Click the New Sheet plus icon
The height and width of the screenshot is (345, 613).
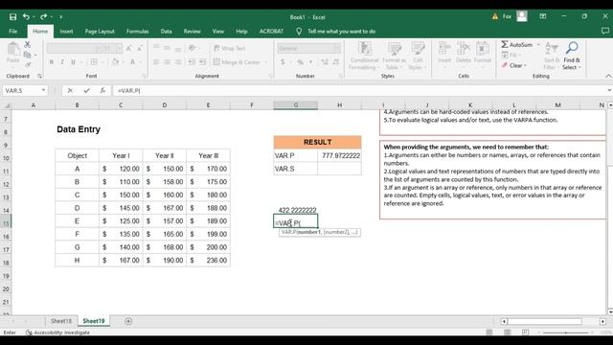[x=128, y=321]
